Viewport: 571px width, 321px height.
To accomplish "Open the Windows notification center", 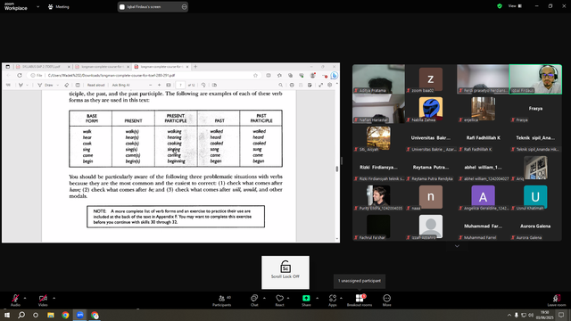I will pyautogui.click(x=561, y=315).
